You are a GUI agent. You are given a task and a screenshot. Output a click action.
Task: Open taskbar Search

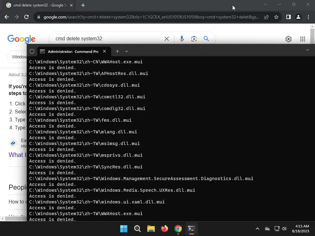click(138, 229)
